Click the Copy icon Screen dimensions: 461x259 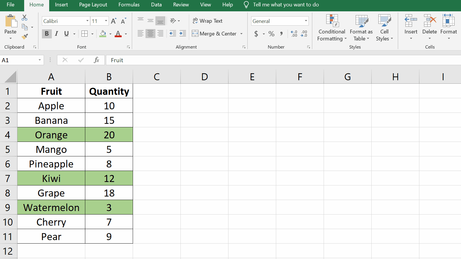coord(25,27)
